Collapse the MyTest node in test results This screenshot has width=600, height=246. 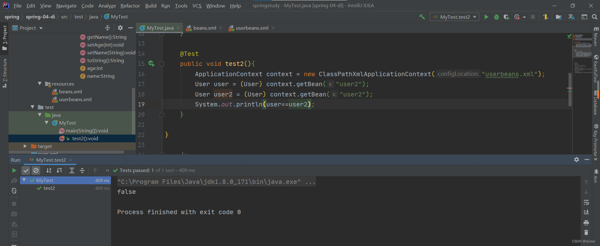pos(24,180)
